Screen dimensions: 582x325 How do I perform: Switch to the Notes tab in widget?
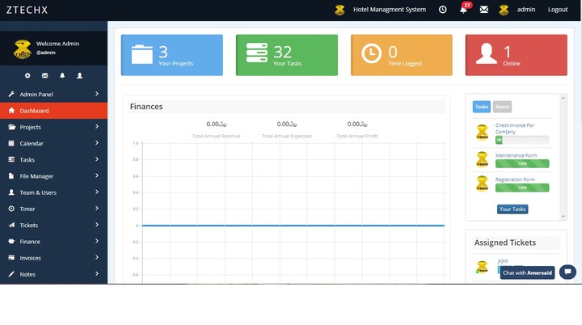502,107
